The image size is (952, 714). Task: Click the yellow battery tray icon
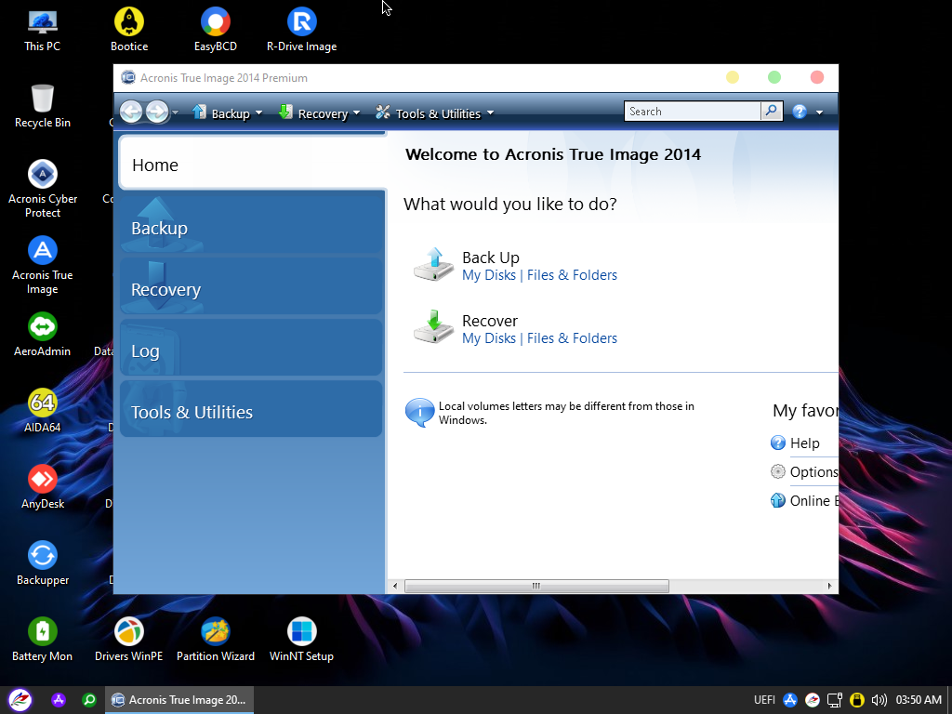coord(856,700)
